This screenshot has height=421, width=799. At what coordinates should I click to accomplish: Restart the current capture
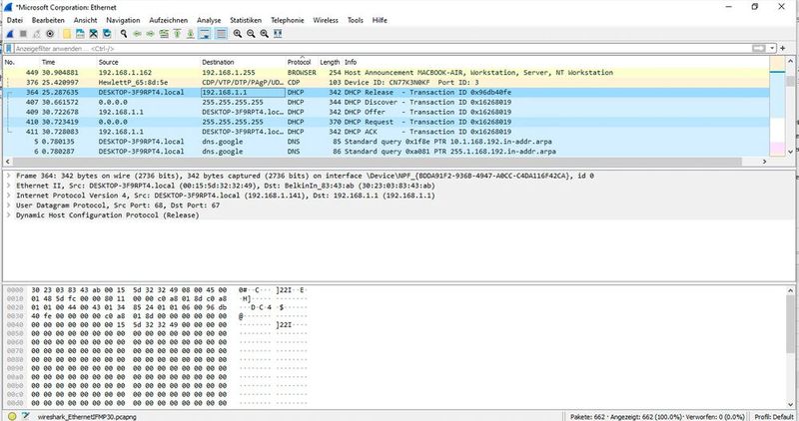[x=37, y=34]
